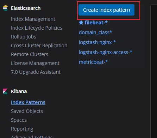157x138 pixels.
Task: Click the Kibana logo icon
Action: pyautogui.click(x=5, y=91)
